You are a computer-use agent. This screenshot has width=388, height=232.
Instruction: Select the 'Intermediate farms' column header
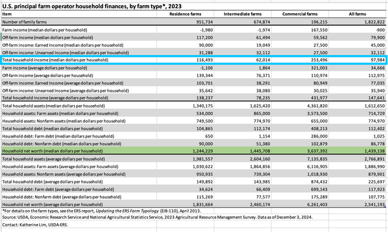click(x=242, y=14)
